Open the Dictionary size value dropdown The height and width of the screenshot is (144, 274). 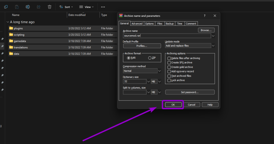[x=148, y=81]
